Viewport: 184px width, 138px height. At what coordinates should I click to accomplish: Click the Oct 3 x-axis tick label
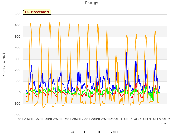tap(138, 119)
